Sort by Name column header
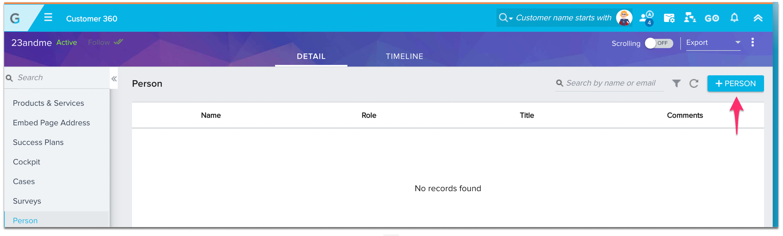 point(211,115)
